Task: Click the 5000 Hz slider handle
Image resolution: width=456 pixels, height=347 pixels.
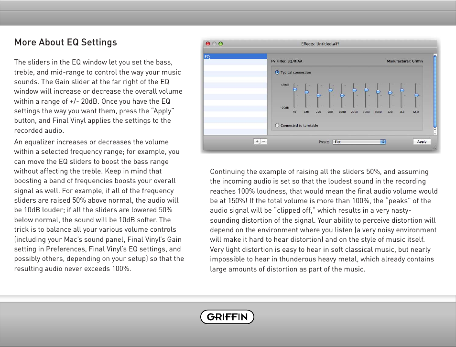Action: coord(367,90)
